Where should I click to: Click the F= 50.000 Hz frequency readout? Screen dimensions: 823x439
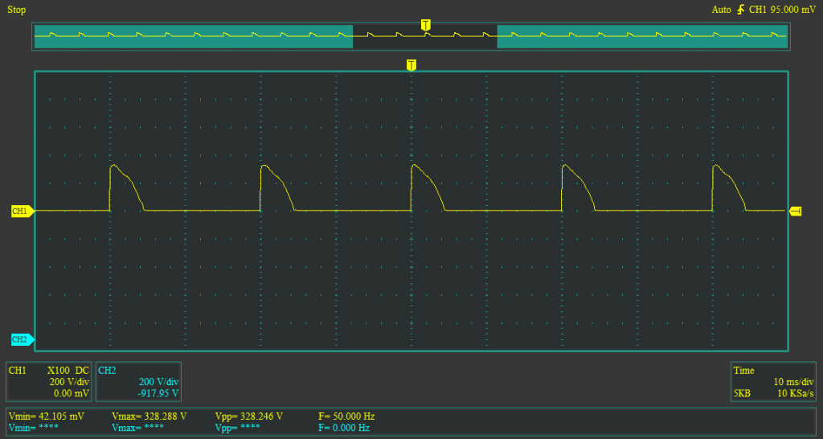click(346, 416)
